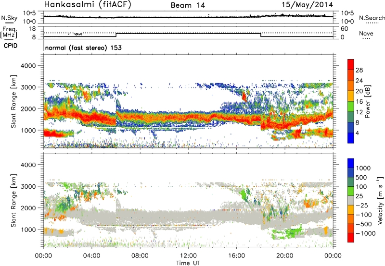Click 'Slant Range [km]' label of velocity panel

(x=13, y=200)
